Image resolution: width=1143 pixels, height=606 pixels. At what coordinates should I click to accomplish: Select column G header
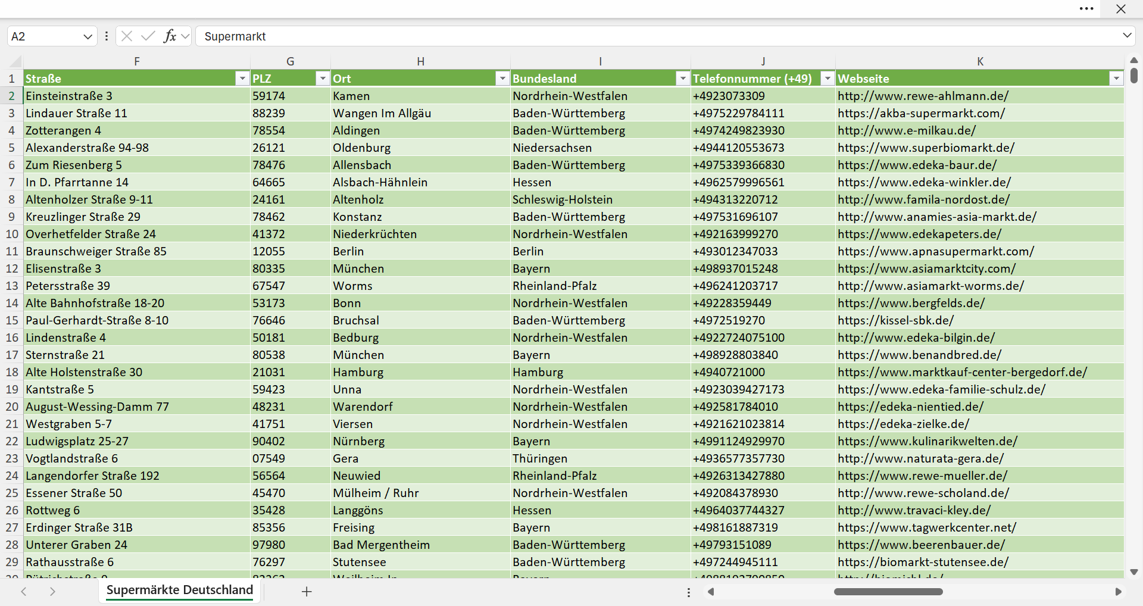coord(291,61)
